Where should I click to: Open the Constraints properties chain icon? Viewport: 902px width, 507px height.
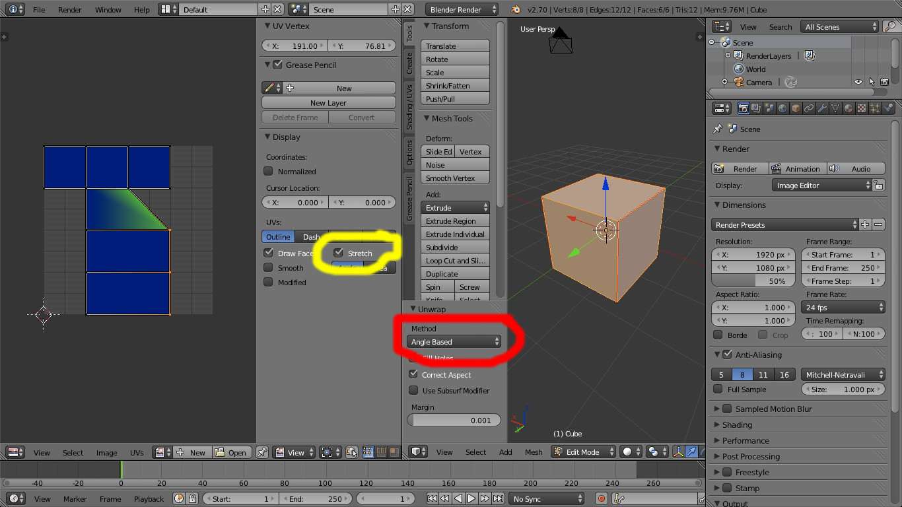[x=810, y=108]
